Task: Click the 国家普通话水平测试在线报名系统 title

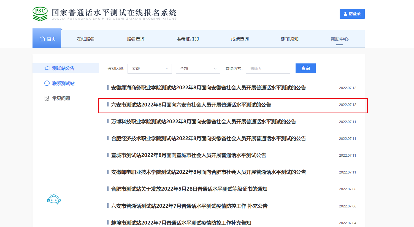Action: pyautogui.click(x=114, y=13)
